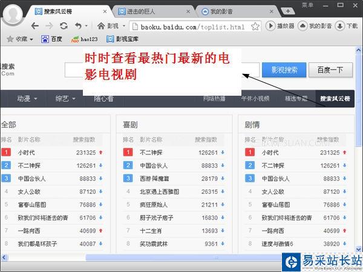Screen dimensions: 363x272
Task: Click the 百度一下 button
Action: (x=330, y=70)
